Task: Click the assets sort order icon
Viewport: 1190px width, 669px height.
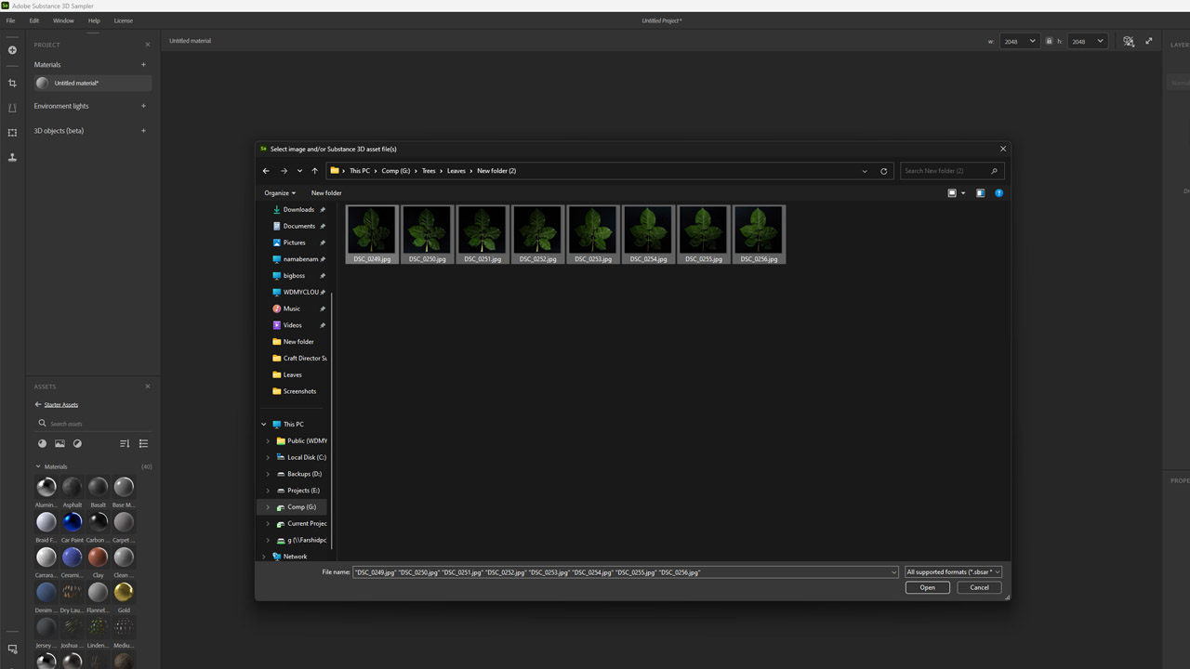Action: pos(125,444)
